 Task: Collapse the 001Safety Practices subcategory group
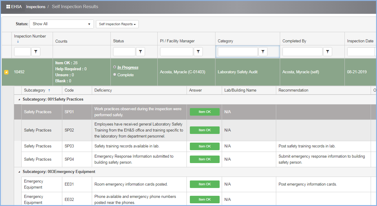point(20,99)
